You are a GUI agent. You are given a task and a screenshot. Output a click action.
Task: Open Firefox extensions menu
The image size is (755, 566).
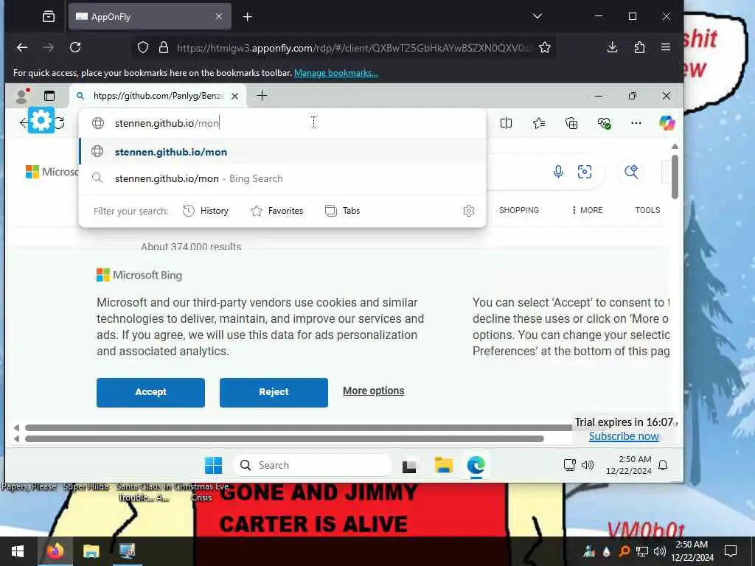point(639,47)
